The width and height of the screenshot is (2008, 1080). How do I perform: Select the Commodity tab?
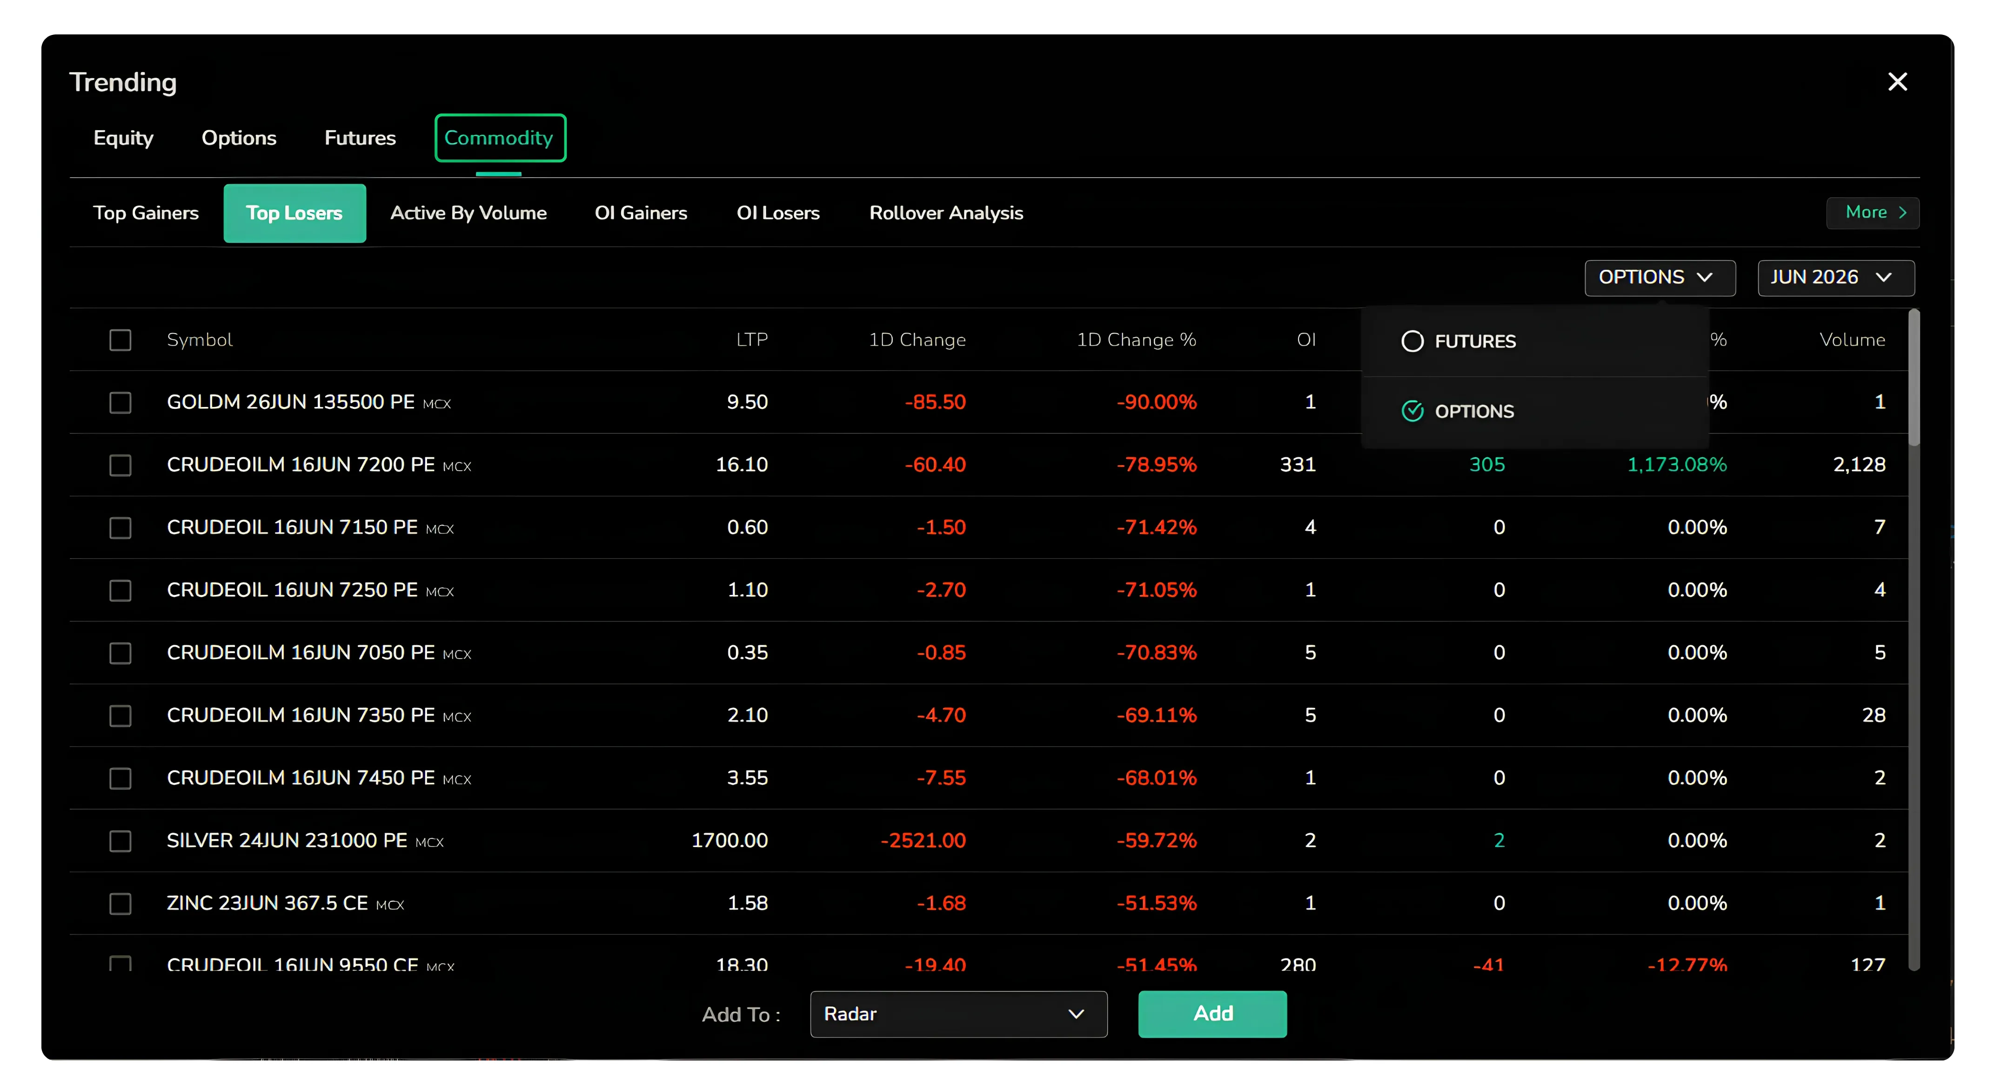click(500, 138)
